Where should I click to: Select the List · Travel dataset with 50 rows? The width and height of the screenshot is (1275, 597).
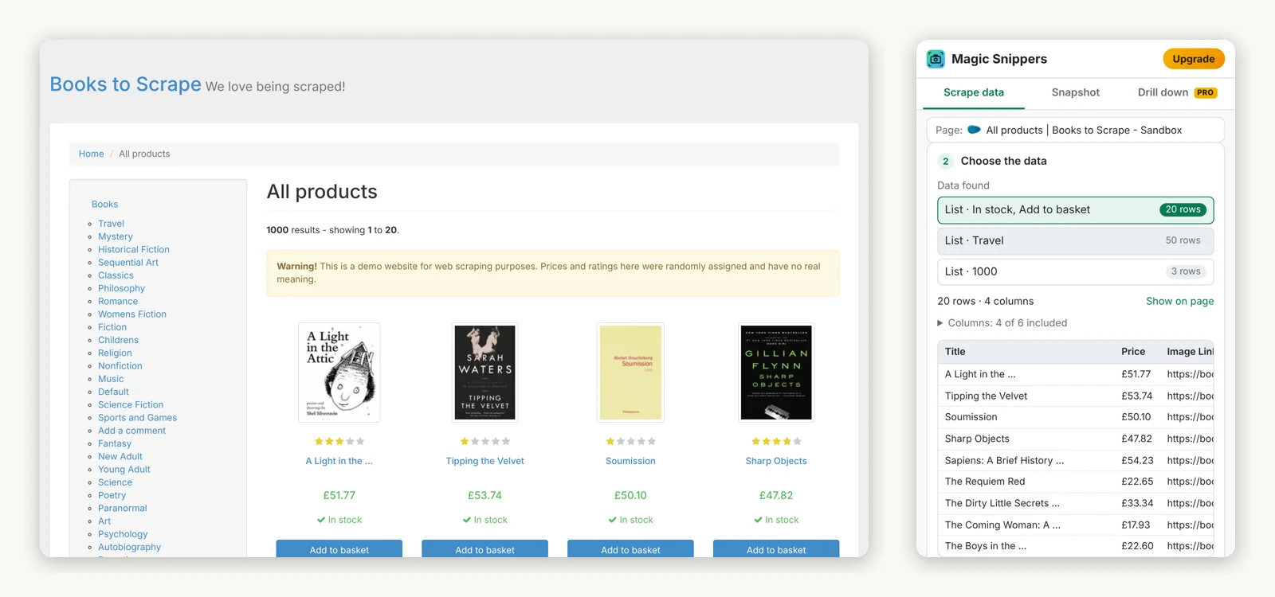tap(1075, 240)
